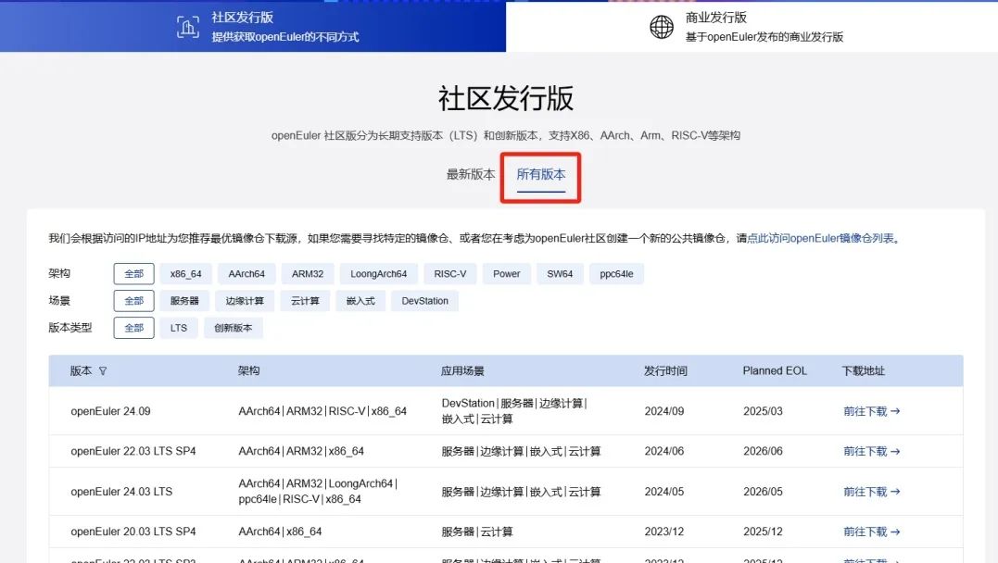Filter scenario by DevStation
The height and width of the screenshot is (563, 998).
point(424,301)
